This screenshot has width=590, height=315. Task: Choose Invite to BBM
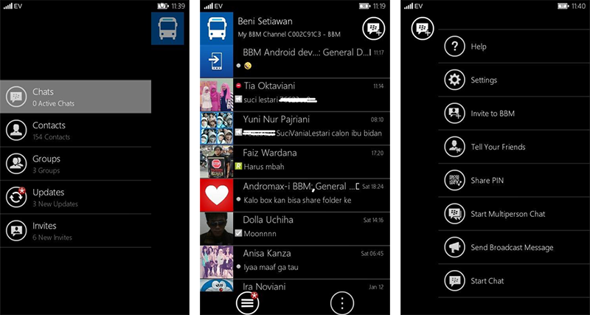514,114
